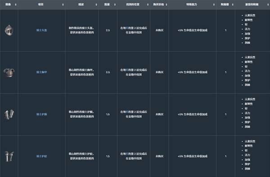Sort by the 图像 image column arrows
This screenshot has width=270, height=177.
click(16, 4)
